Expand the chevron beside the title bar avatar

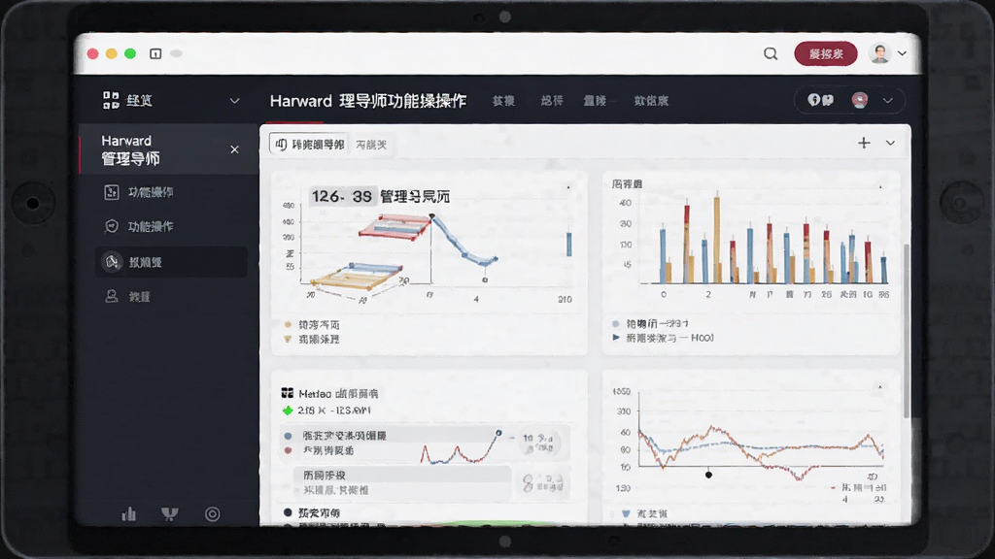902,54
